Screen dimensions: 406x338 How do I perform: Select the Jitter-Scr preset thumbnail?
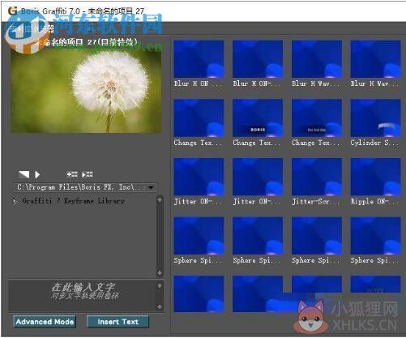(x=317, y=177)
